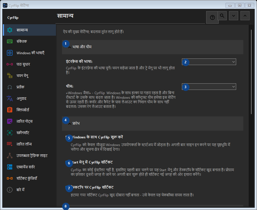Click the CyrFlip heading above the sidebar
This screenshot has width=257, height=210.
(x=13, y=18)
